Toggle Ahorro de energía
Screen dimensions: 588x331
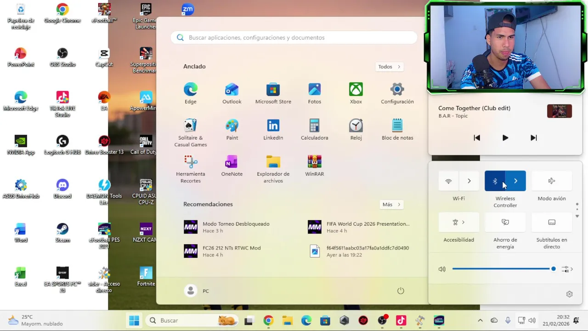(505, 223)
